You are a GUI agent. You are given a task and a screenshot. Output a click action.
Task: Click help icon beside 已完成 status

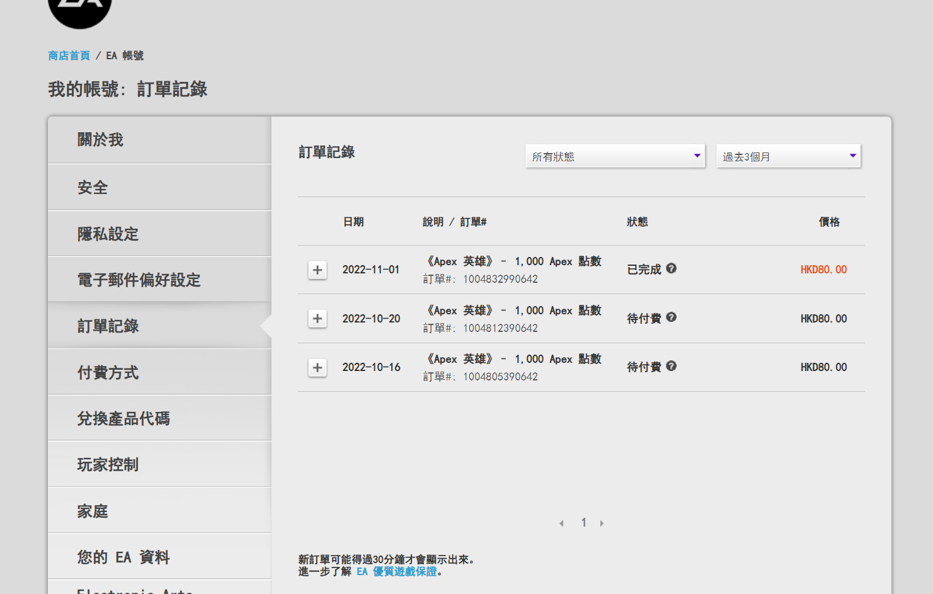[671, 268]
